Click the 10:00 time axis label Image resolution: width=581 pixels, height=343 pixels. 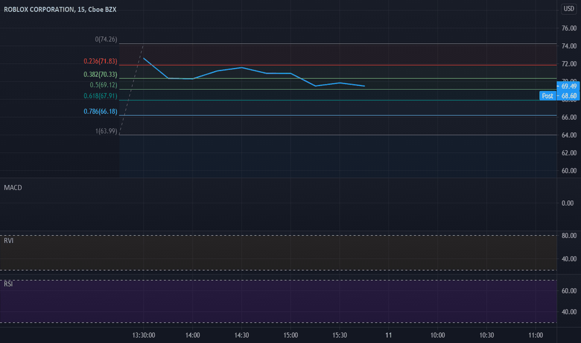coord(438,336)
